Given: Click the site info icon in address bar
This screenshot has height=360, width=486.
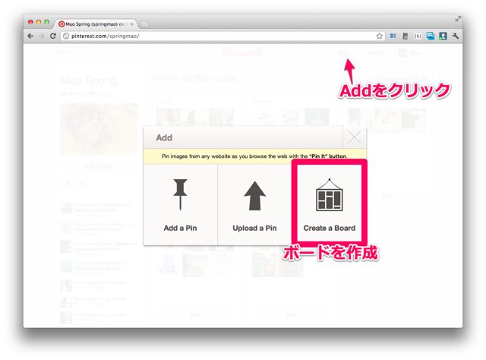Looking at the screenshot, I should coord(66,36).
